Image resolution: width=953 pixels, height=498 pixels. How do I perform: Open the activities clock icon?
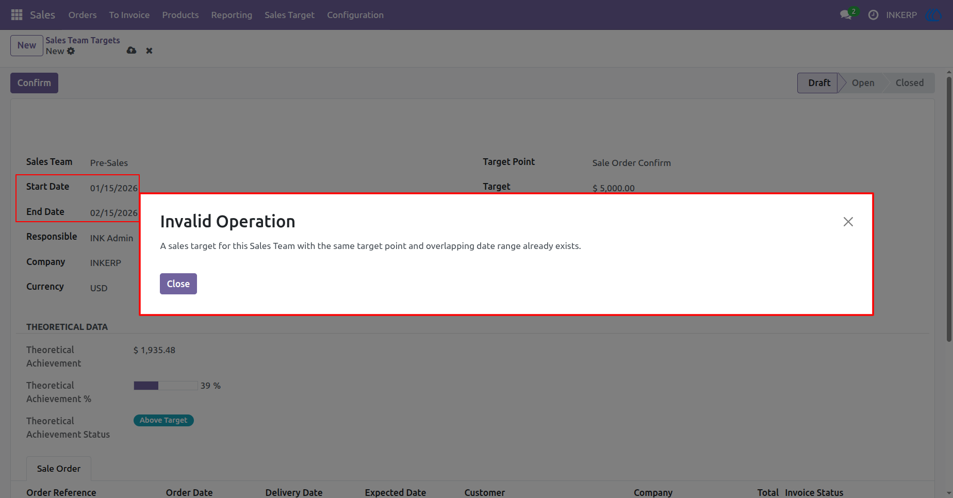click(x=873, y=15)
